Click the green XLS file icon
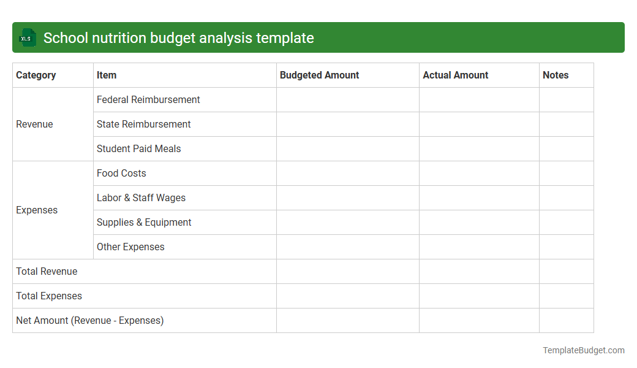Image resolution: width=637 pixels, height=368 pixels. 27,37
